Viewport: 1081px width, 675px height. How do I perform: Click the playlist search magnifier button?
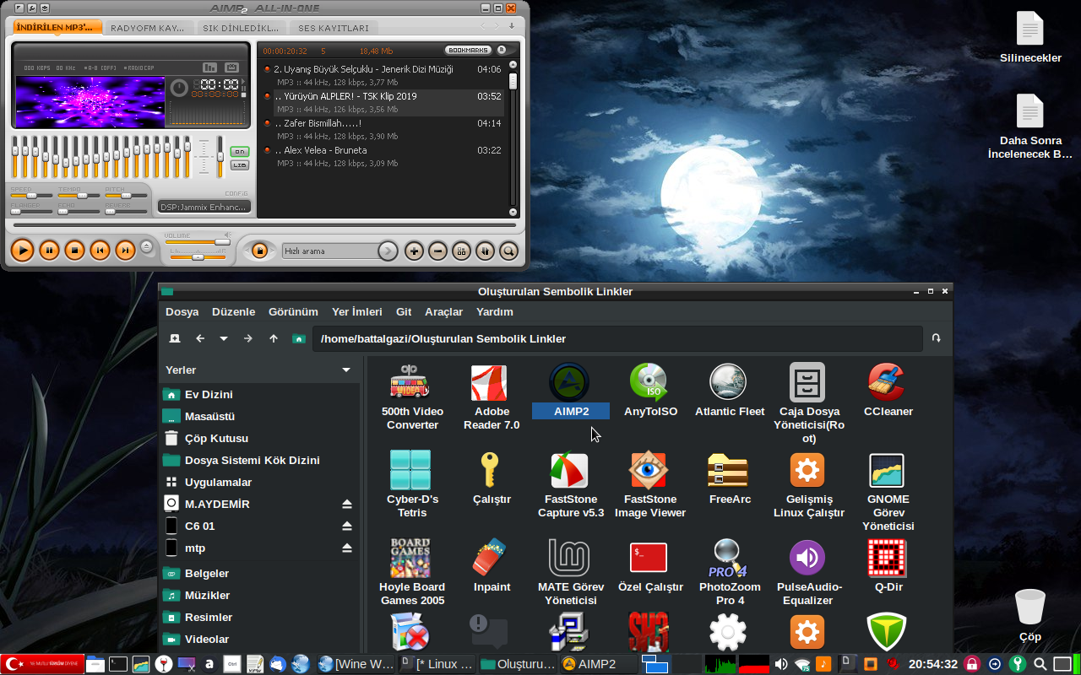pyautogui.click(x=508, y=251)
